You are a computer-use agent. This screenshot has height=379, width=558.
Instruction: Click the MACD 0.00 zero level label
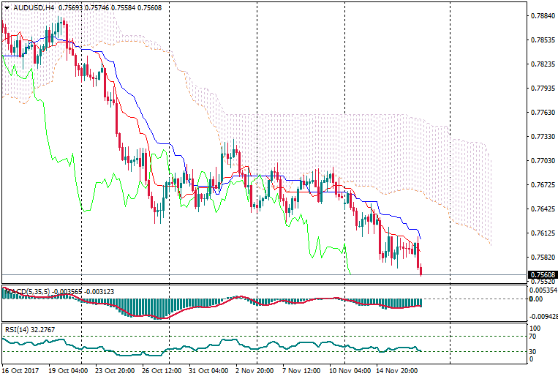tap(535, 299)
